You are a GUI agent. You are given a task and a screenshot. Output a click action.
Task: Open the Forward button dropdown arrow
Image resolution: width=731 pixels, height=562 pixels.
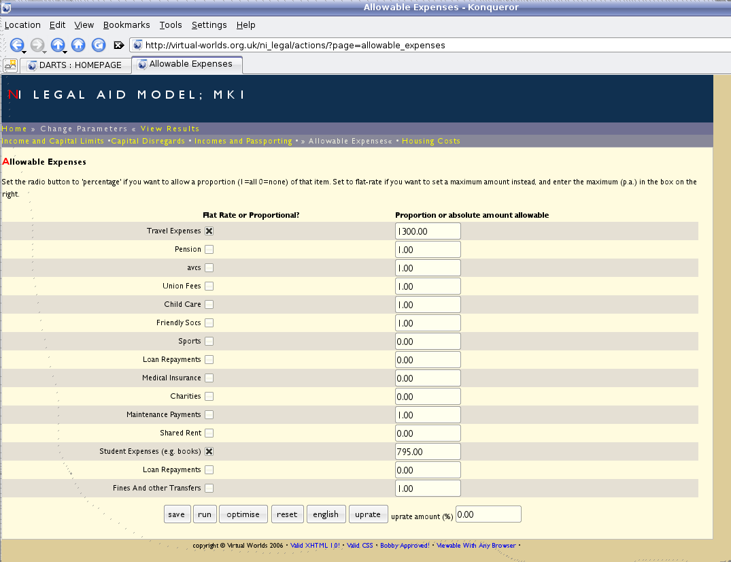click(44, 52)
